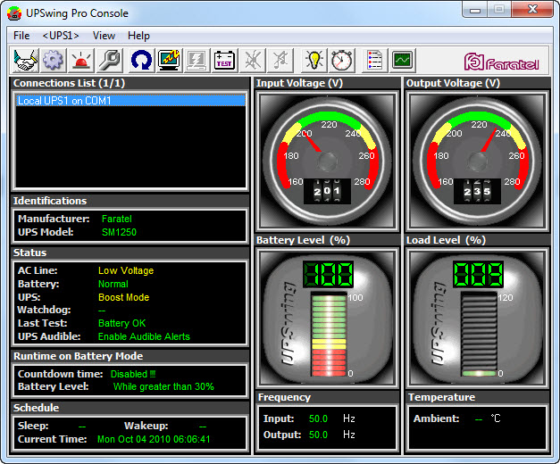
Task: Click the load level 003 digital readout
Action: (478, 274)
